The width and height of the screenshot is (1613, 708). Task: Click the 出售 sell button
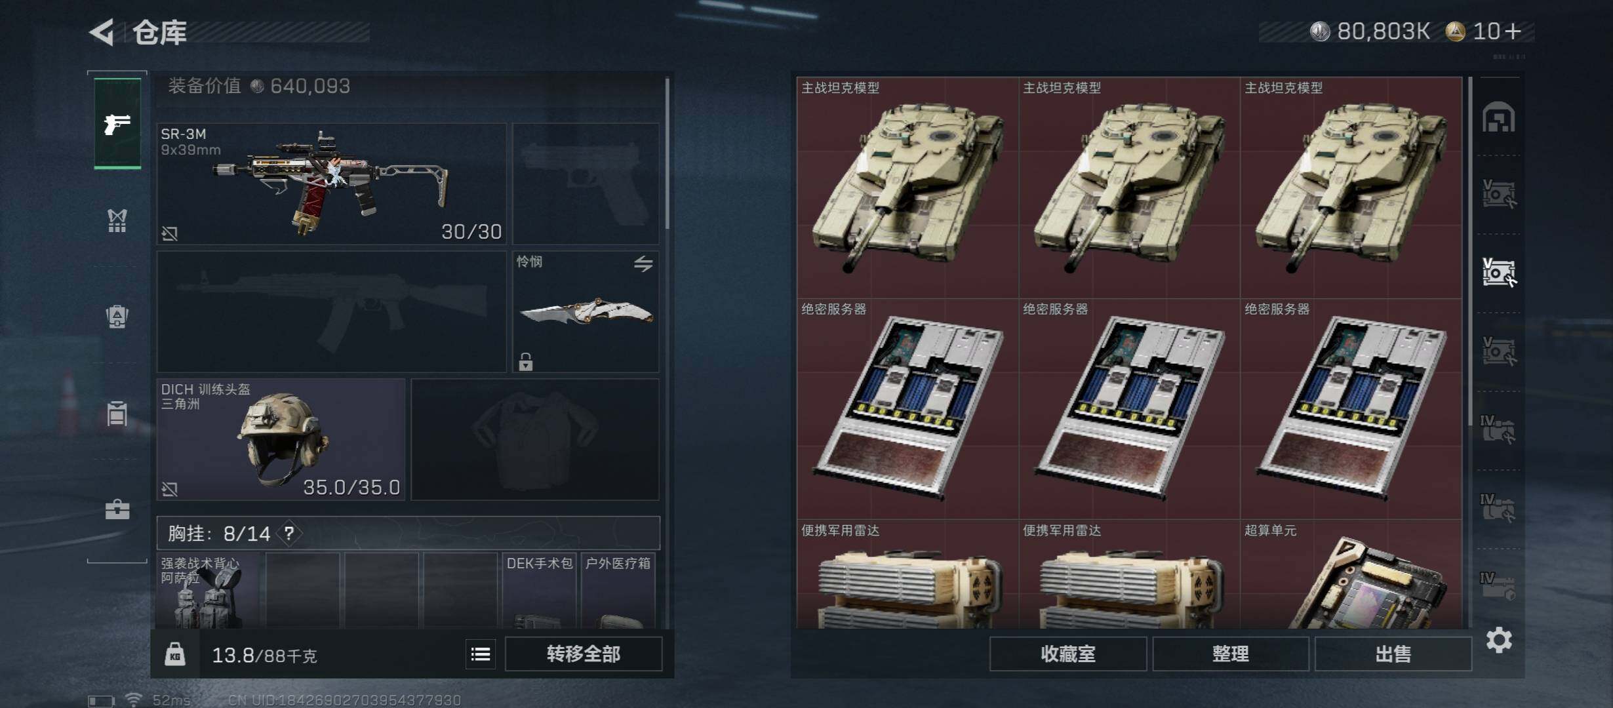point(1393,654)
